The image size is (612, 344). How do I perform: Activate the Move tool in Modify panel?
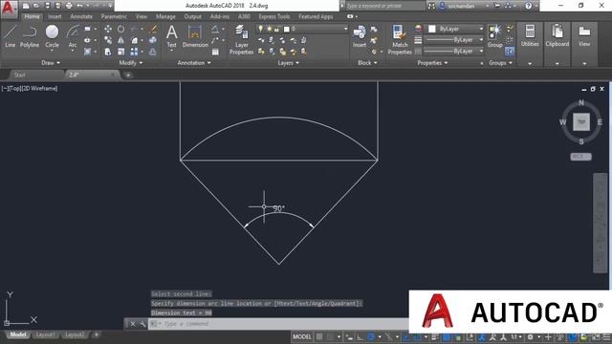tap(108, 29)
